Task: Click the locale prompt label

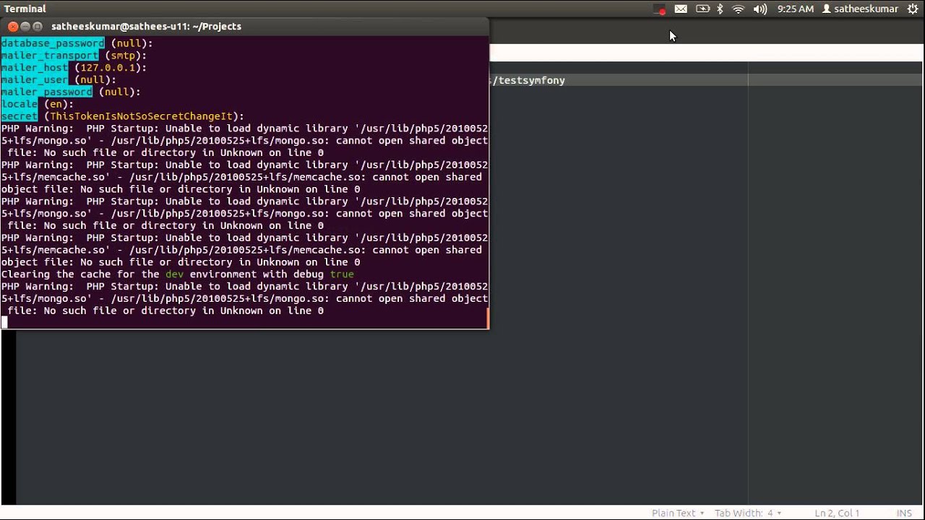Action: click(x=20, y=104)
